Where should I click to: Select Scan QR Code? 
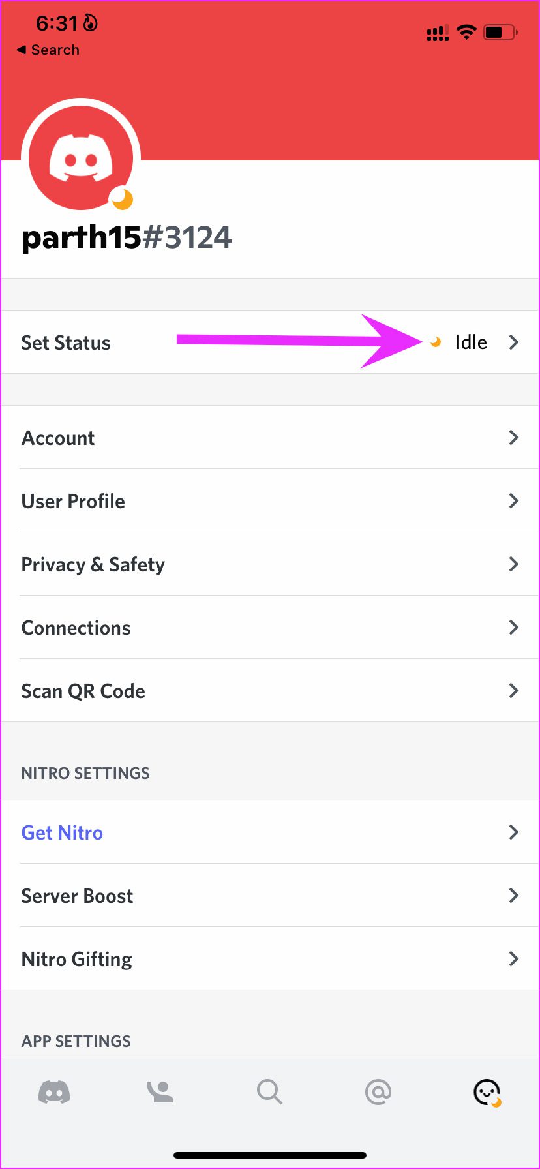(83, 691)
